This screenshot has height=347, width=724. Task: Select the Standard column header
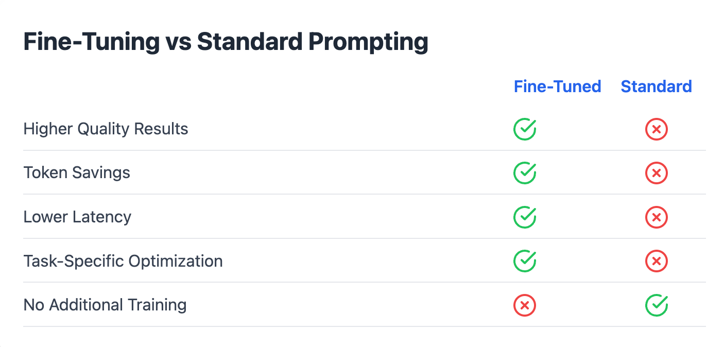tap(657, 86)
